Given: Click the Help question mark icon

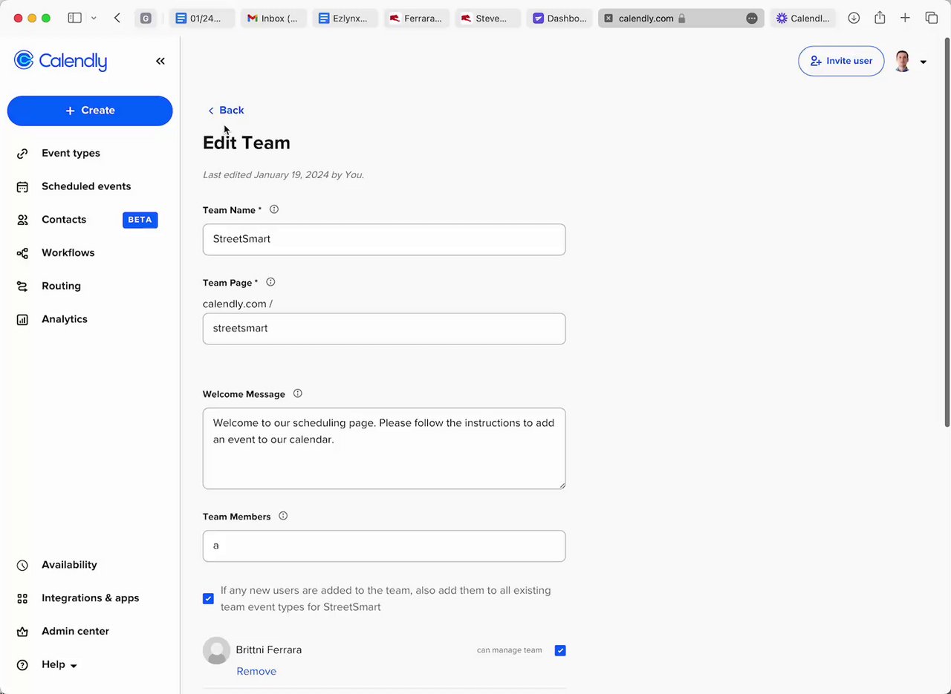Looking at the screenshot, I should [22, 665].
